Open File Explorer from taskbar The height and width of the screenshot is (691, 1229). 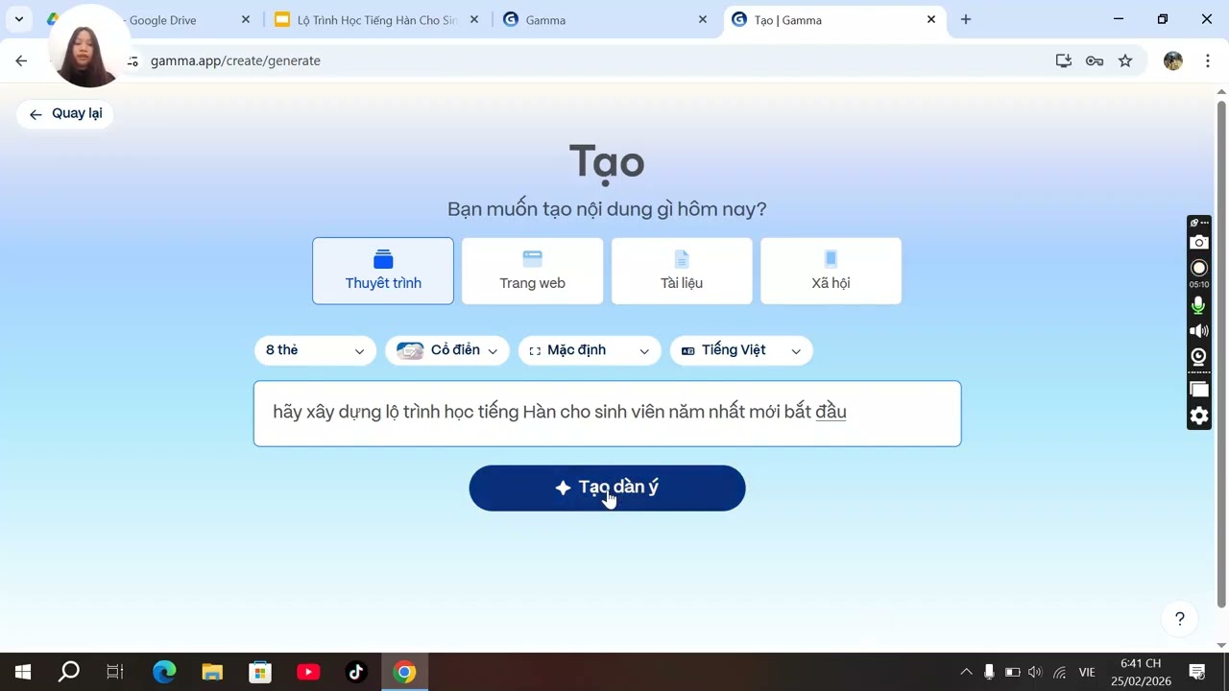212,672
